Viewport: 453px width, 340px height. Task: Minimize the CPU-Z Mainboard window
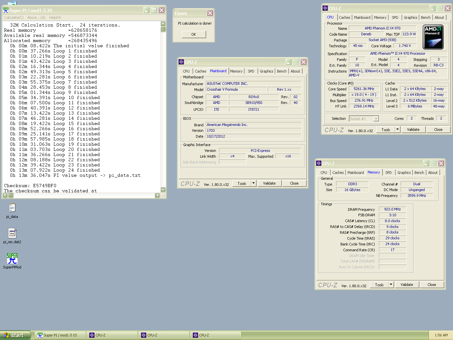[x=289, y=62]
